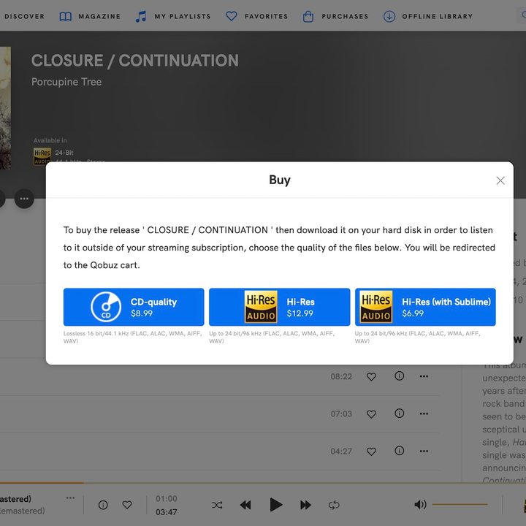Start playback with the play button
Viewport: 526px width, 526px height.
[275, 505]
